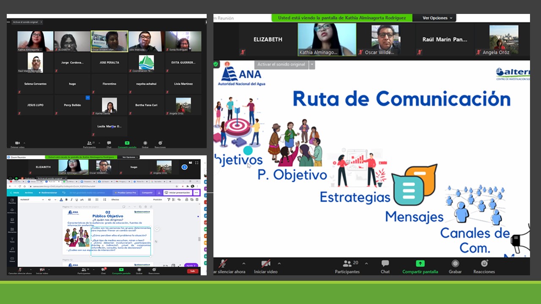Open Posición in the Canva toolbar
541x304 pixels.
[x=157, y=199]
